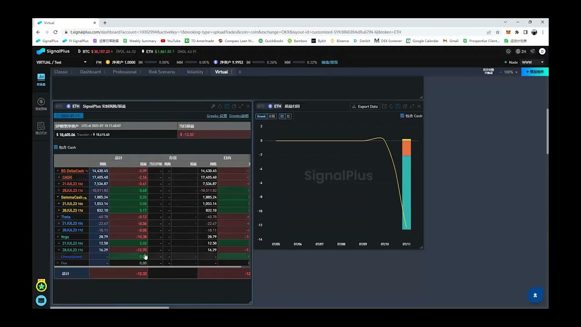The height and width of the screenshot is (327, 581).
Task: Switch to the Volatility tab
Action: [x=195, y=72]
